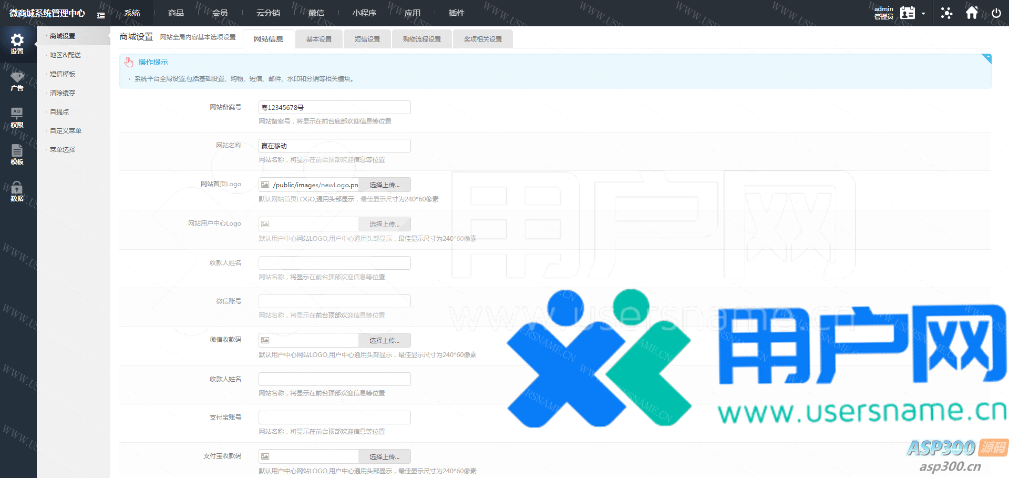Image resolution: width=1009 pixels, height=478 pixels.
Task: Open the 小程序 top menu
Action: pyautogui.click(x=364, y=13)
